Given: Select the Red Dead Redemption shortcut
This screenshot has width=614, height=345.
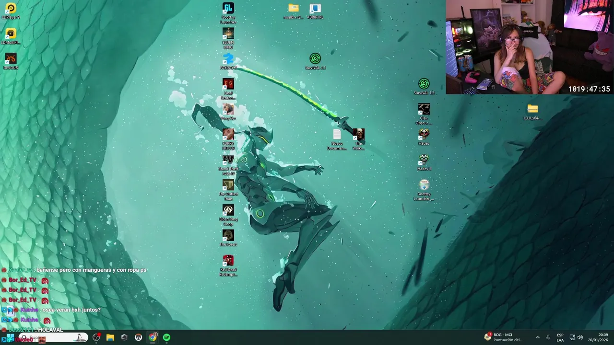Looking at the screenshot, I should click(228, 266).
